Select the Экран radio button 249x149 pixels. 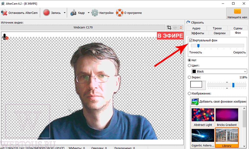coord(189,77)
